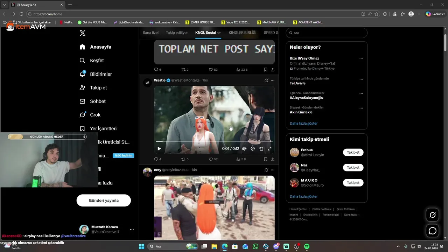The image size is (448, 252).
Task: Open Bildirimler notifications
Action: point(96,74)
